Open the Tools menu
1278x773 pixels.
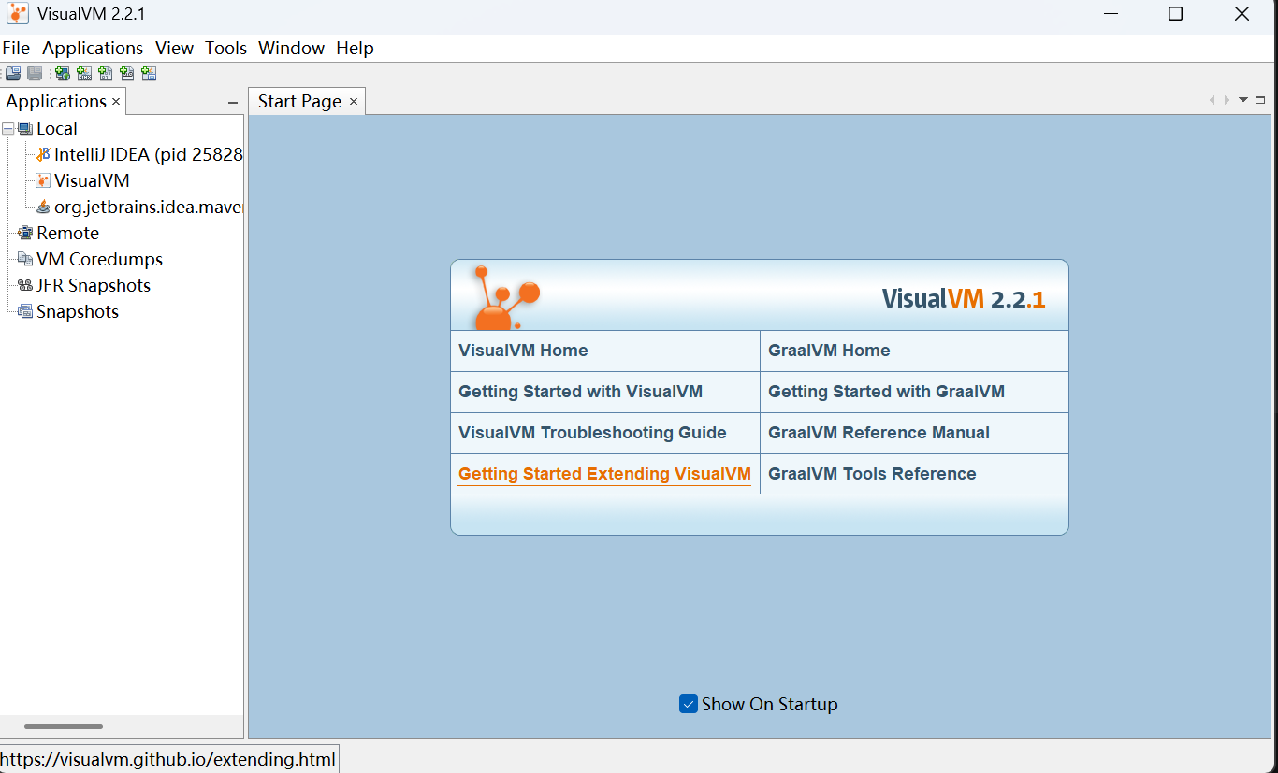225,48
